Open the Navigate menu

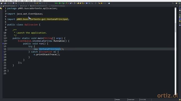pos(19,1)
